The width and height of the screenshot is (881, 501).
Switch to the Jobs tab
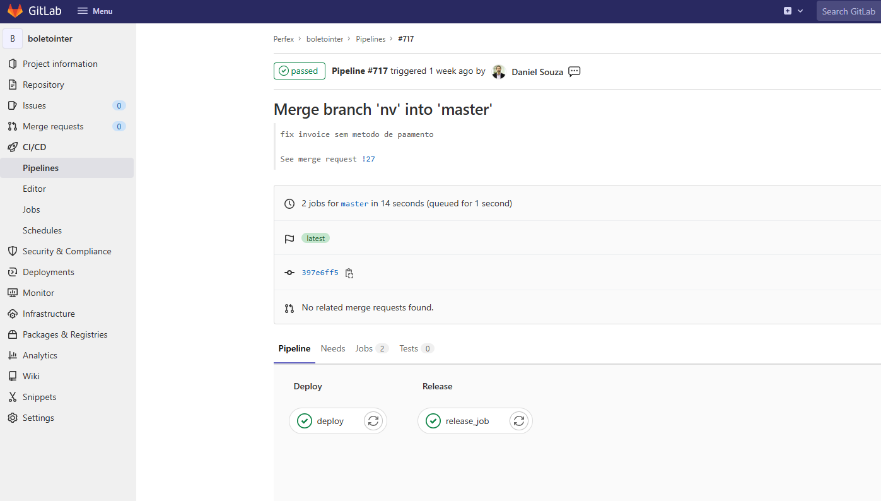tap(371, 348)
